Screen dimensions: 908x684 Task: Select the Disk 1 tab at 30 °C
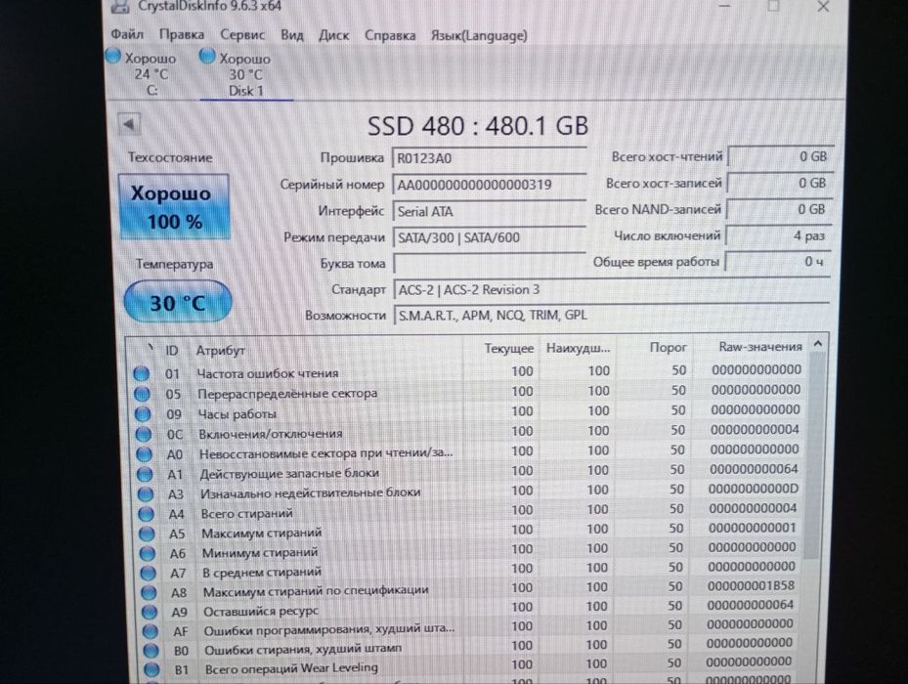(x=245, y=74)
